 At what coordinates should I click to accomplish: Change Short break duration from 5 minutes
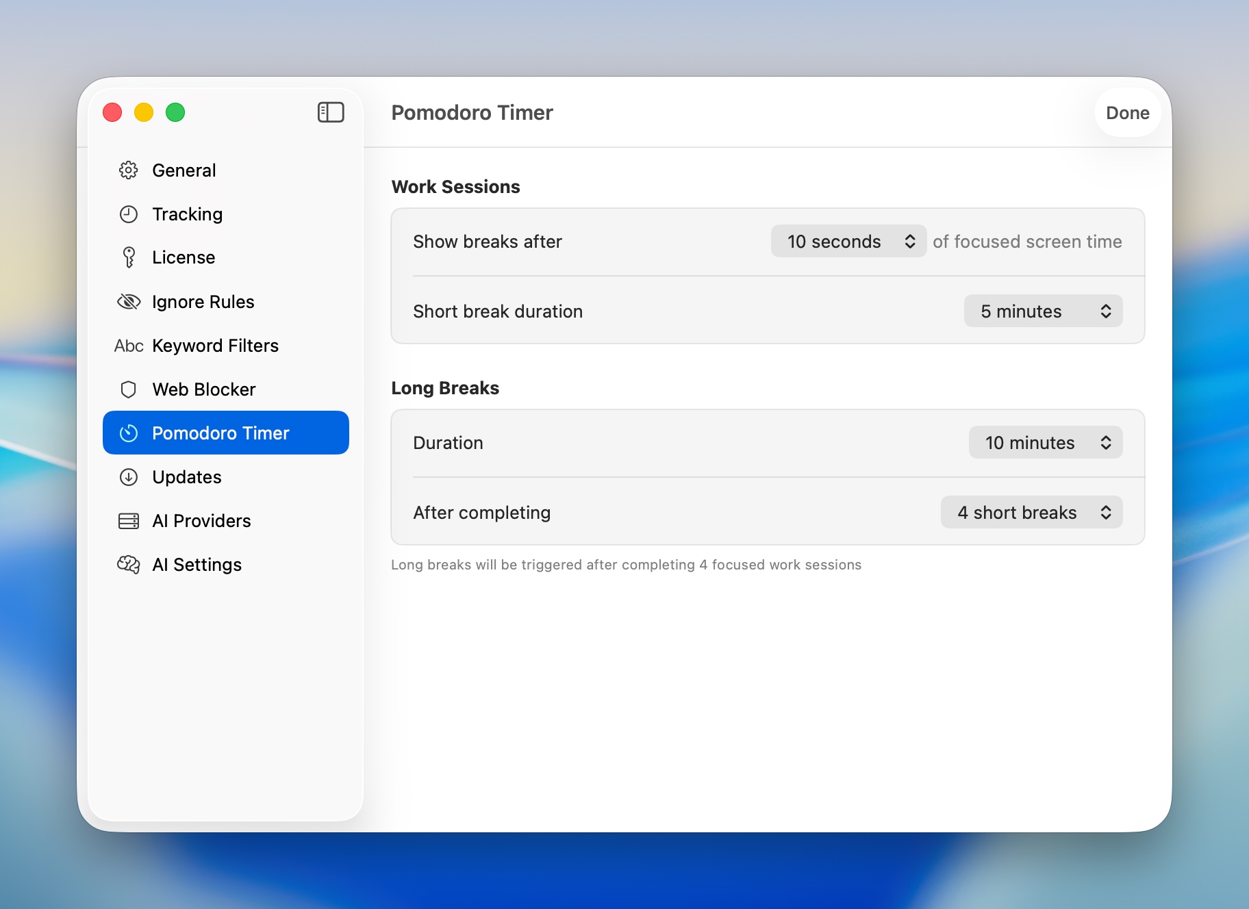(x=1043, y=311)
